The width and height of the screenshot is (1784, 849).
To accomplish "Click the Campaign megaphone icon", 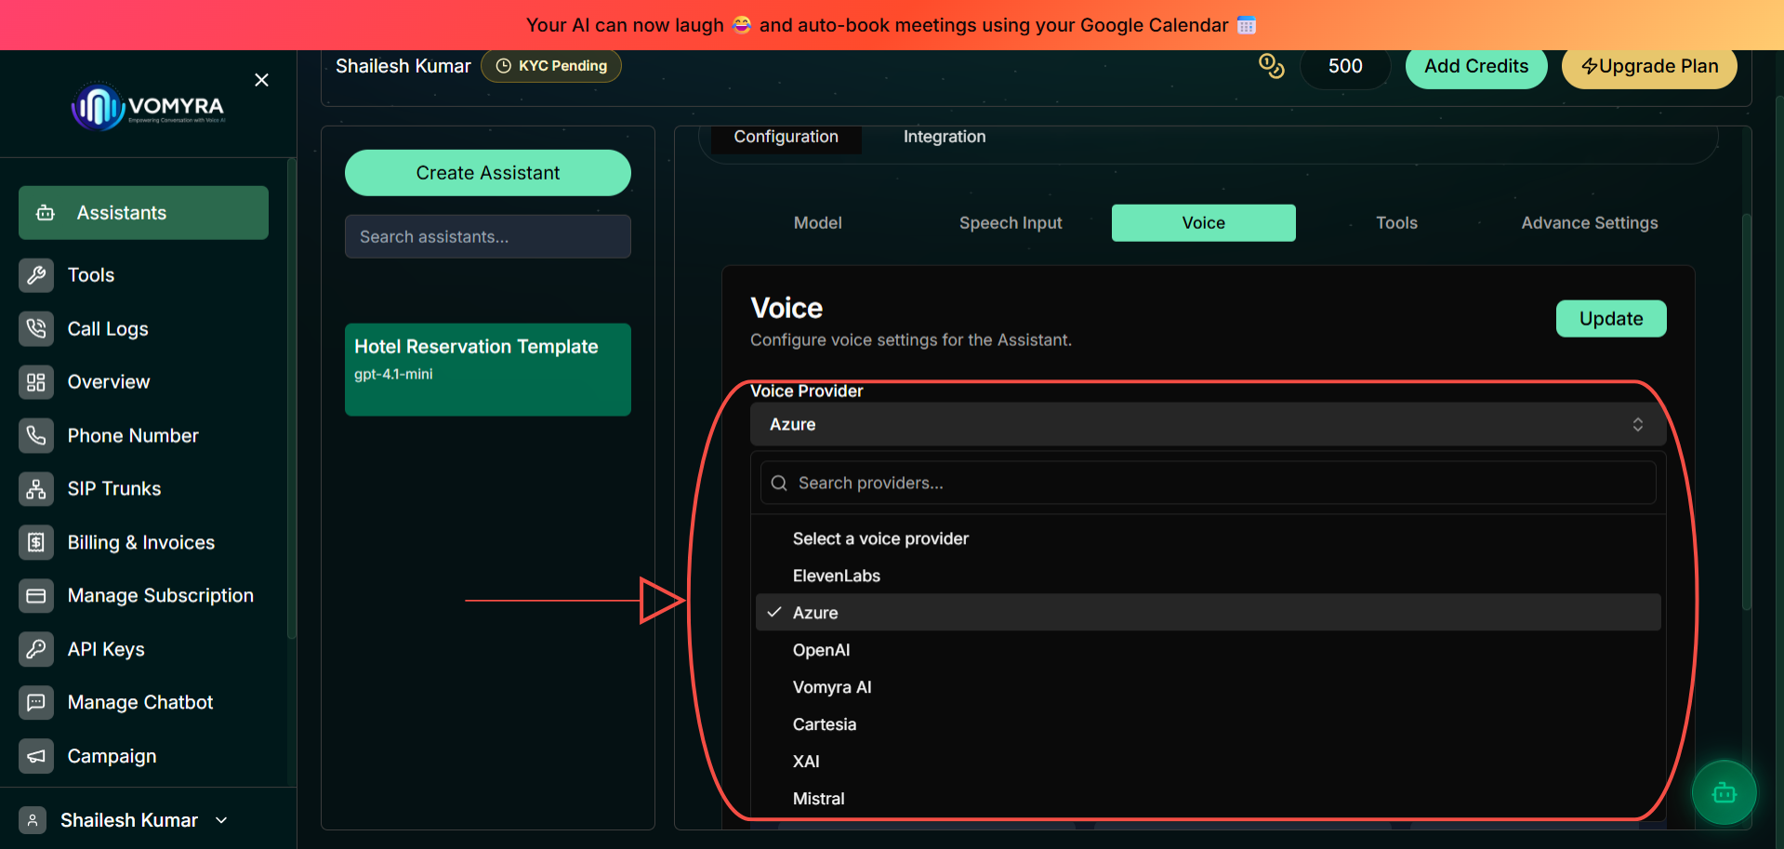I will pyautogui.click(x=36, y=756).
